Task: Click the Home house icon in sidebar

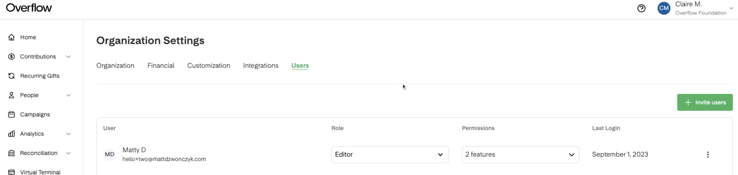Action: pos(11,37)
